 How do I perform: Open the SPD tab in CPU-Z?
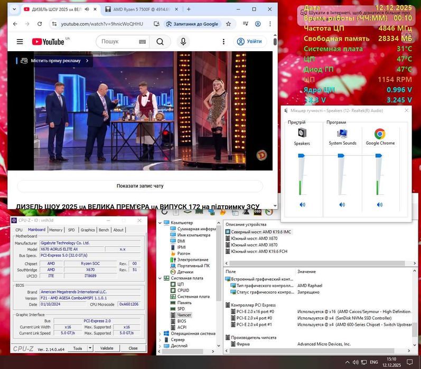[71, 230]
